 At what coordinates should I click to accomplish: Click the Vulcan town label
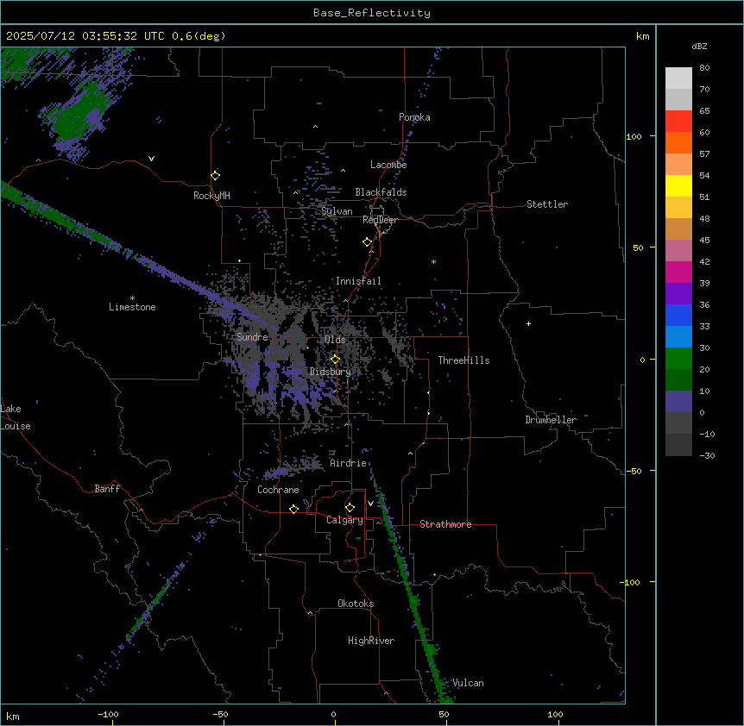click(468, 683)
